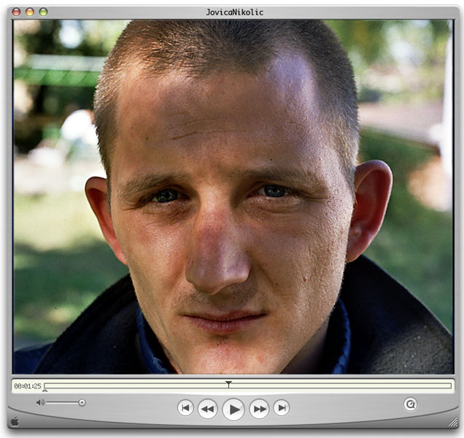Image resolution: width=464 pixels, height=438 pixels.
Task: Click the playhead marker on the timeline
Action: click(228, 383)
